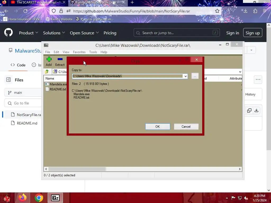The image size is (271, 203).
Task: Click the GitHub Sign in link
Action: [x=233, y=33]
